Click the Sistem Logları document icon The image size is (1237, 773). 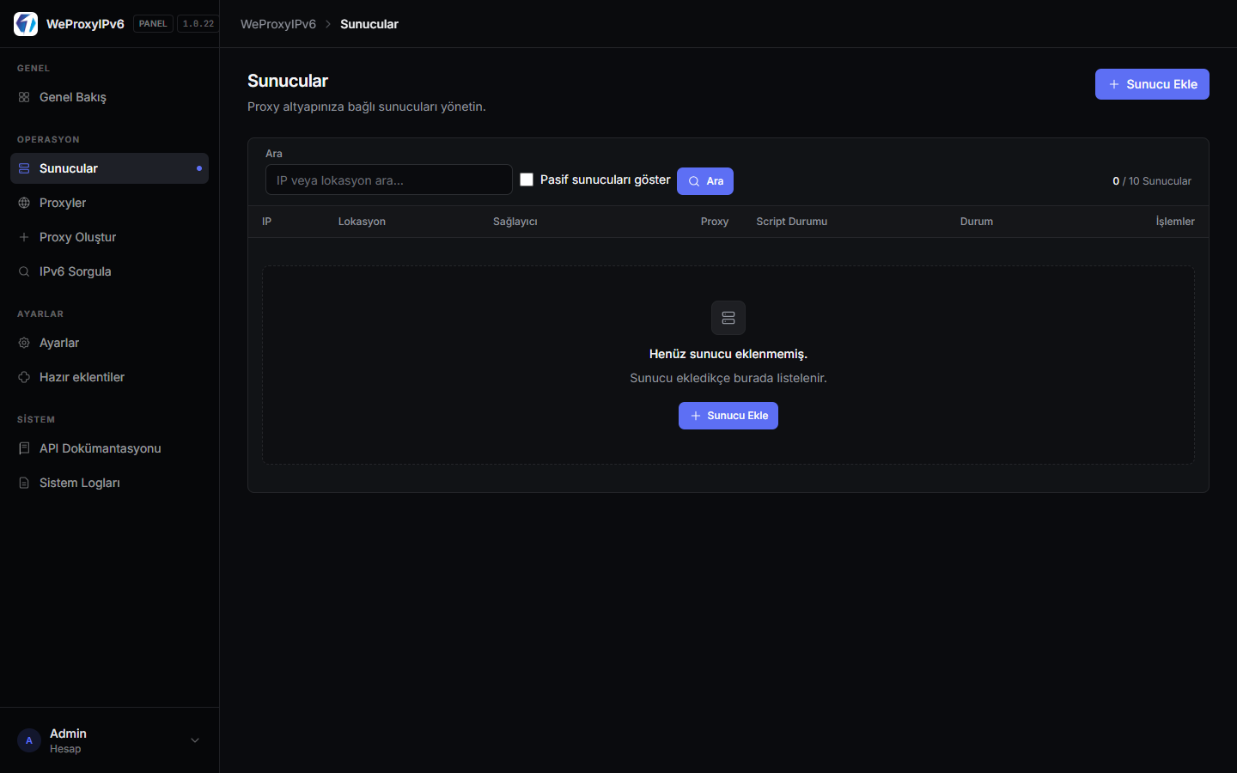tap(24, 483)
